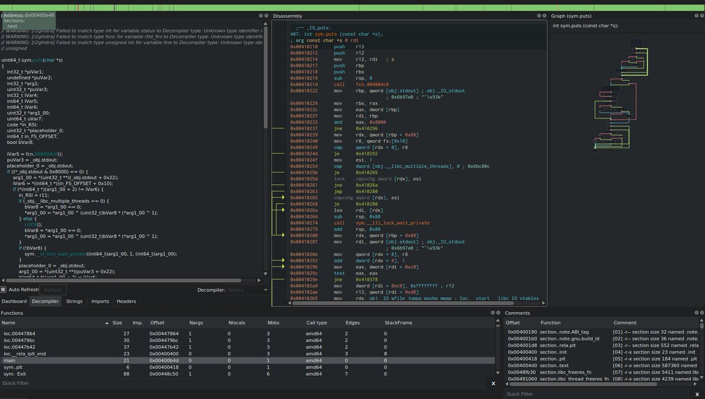This screenshot has width=705, height=399.
Task: Switch to the Dashboard tab
Action: click(14, 301)
